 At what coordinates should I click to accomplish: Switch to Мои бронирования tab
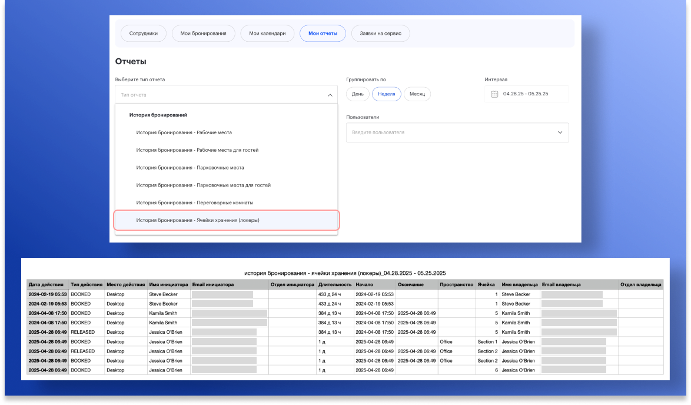[x=203, y=34]
